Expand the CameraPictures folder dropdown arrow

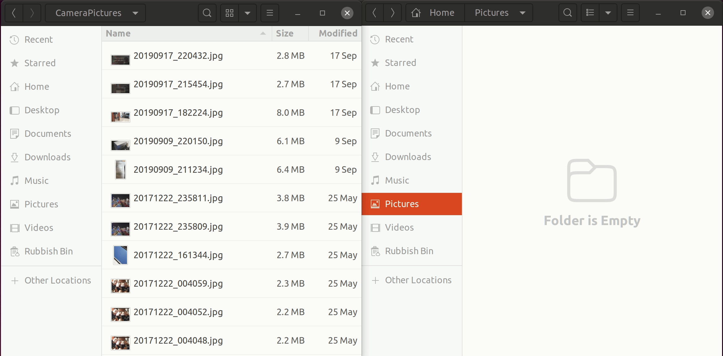(136, 12)
